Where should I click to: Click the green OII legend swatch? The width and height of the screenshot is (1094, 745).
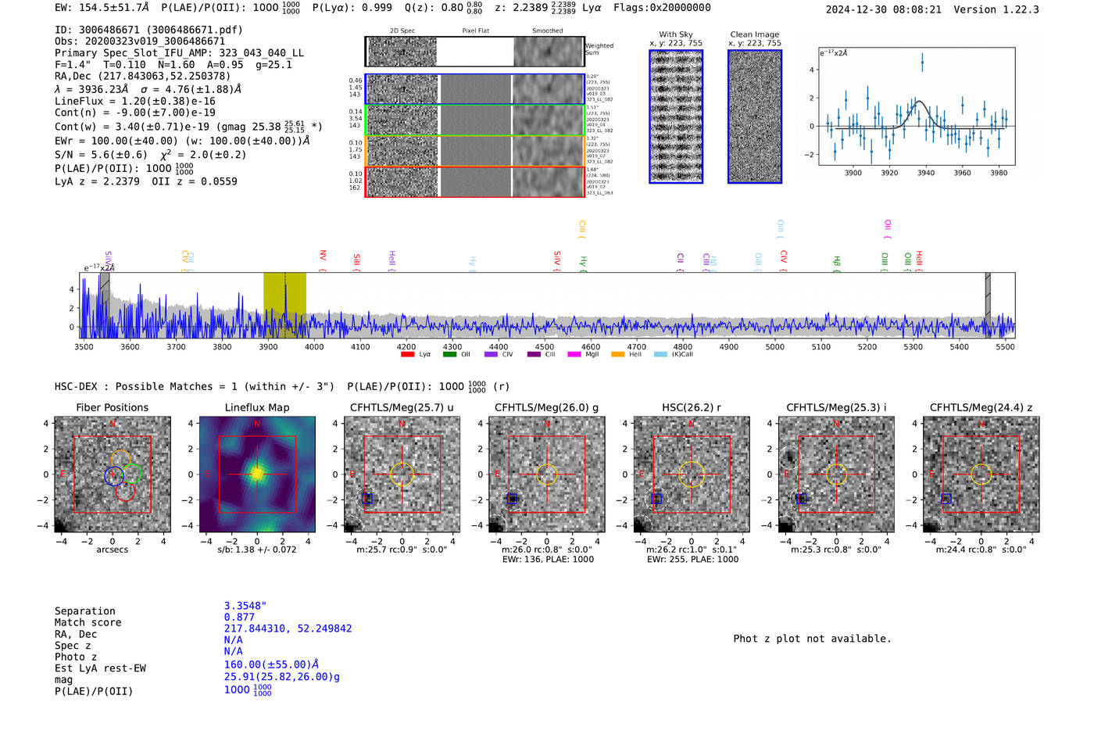point(449,355)
